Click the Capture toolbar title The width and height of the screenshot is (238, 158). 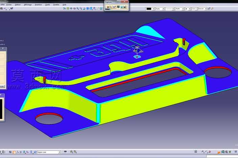[109, 2]
